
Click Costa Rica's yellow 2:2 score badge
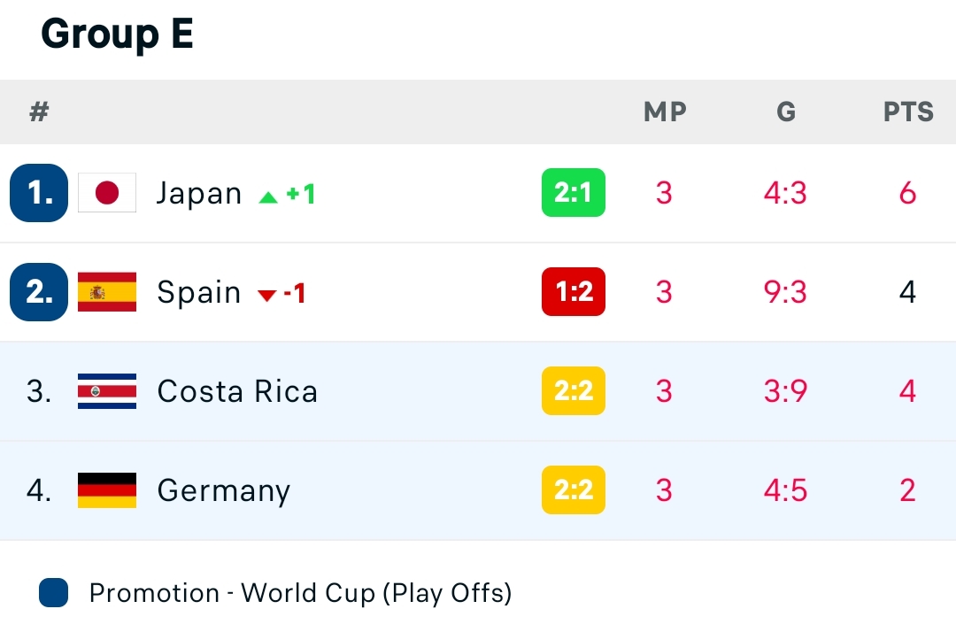(x=573, y=391)
